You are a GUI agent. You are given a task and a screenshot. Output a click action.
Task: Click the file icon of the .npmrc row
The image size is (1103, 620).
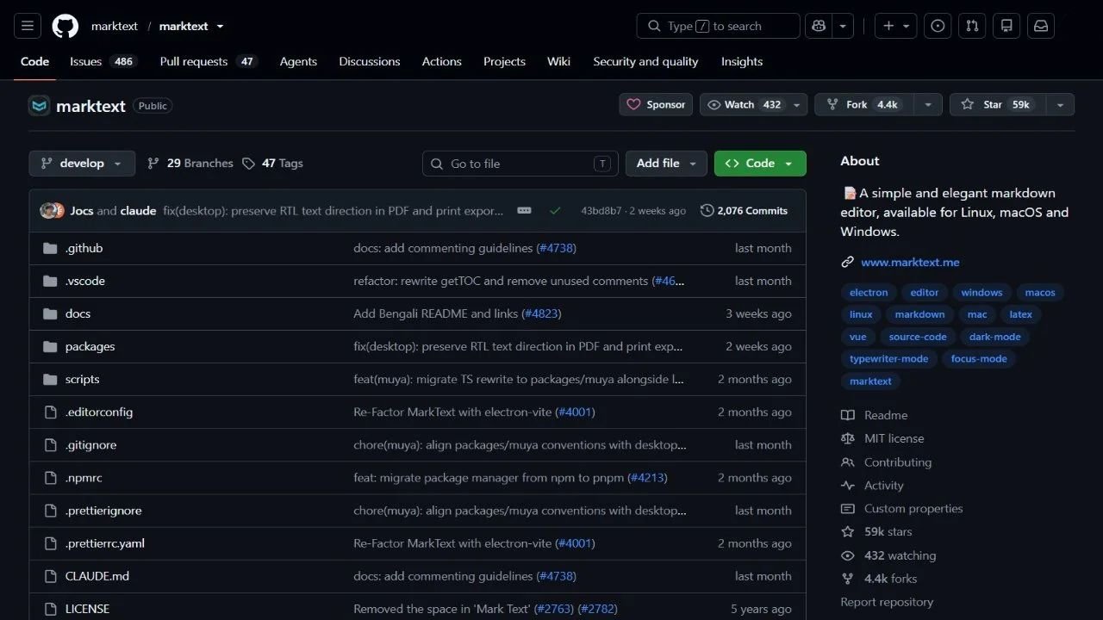point(50,478)
